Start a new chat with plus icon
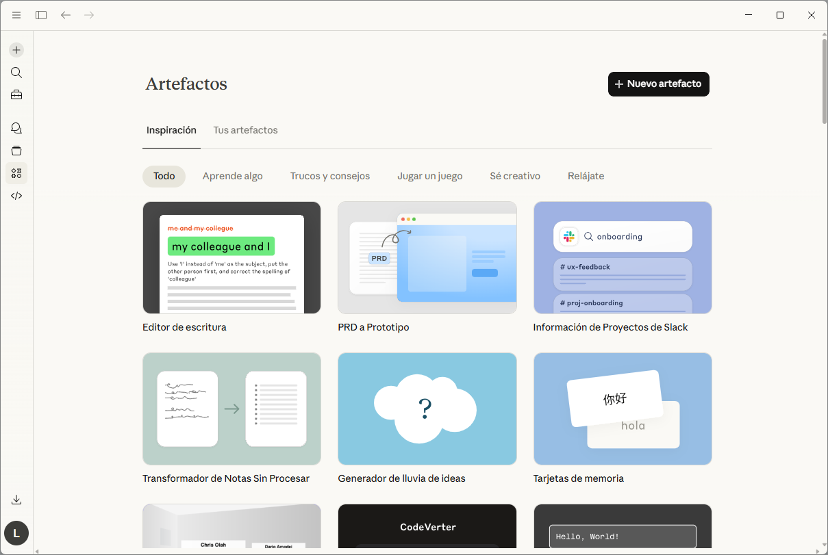828x555 pixels. tap(16, 50)
